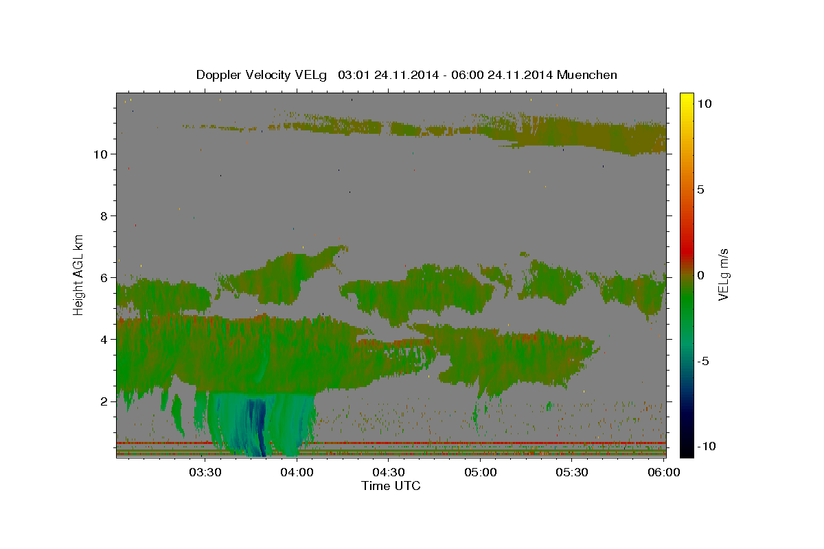Click the 04:30 time tick label

[x=389, y=472]
